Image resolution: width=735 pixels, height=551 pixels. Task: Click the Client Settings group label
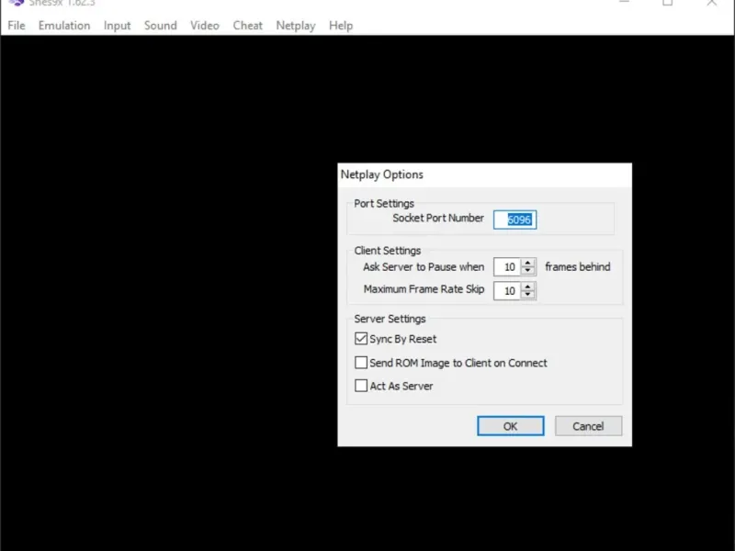tap(387, 251)
